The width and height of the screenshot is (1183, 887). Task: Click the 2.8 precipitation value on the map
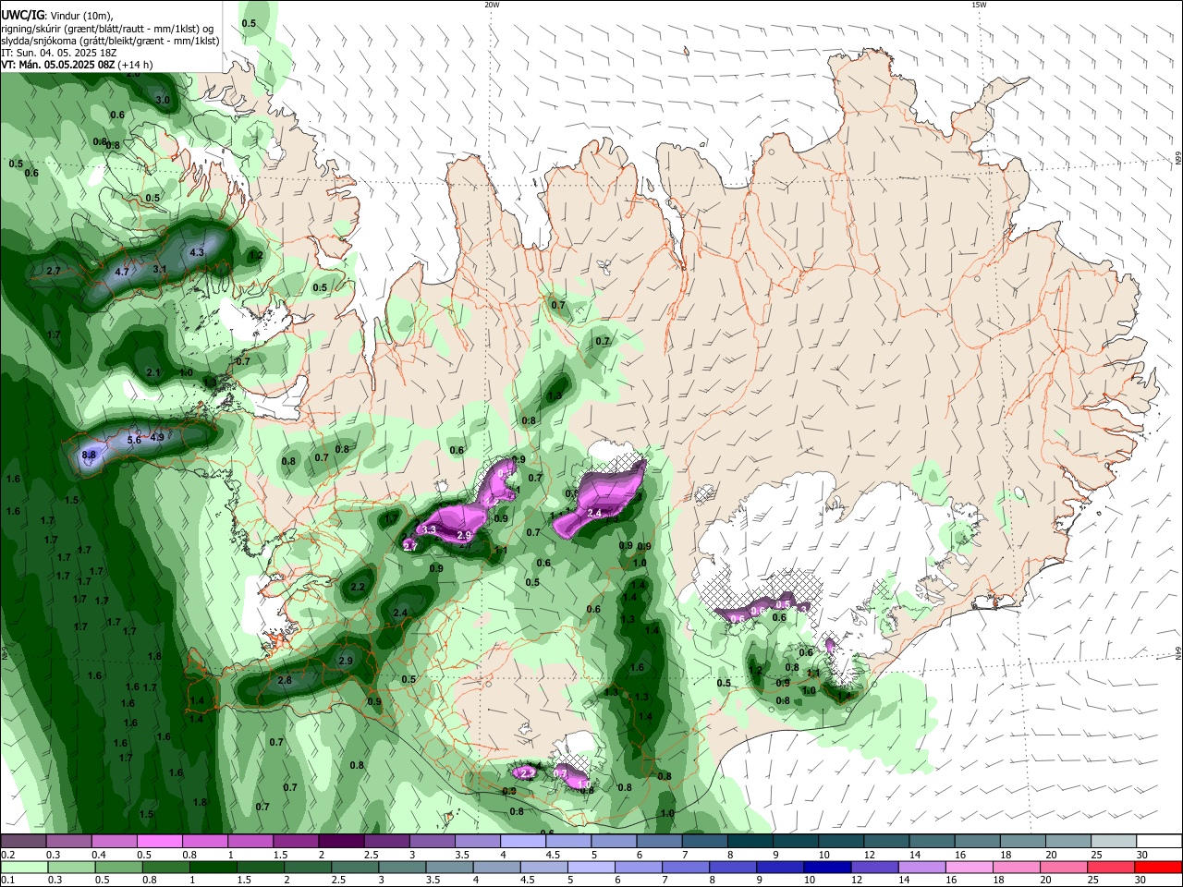(285, 680)
